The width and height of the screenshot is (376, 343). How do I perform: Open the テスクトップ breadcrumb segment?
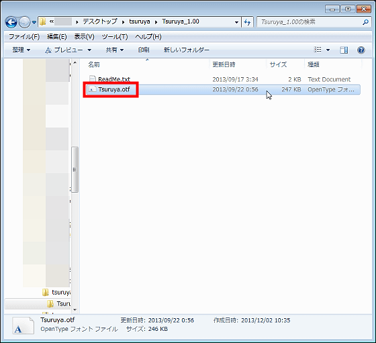100,21
